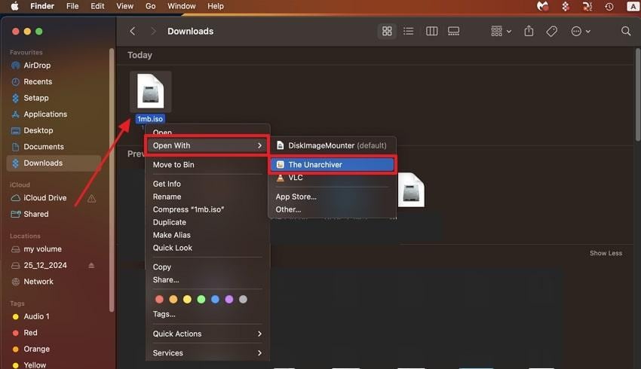The width and height of the screenshot is (641, 369).
Task: Apply the green color tag
Action: [x=201, y=300]
